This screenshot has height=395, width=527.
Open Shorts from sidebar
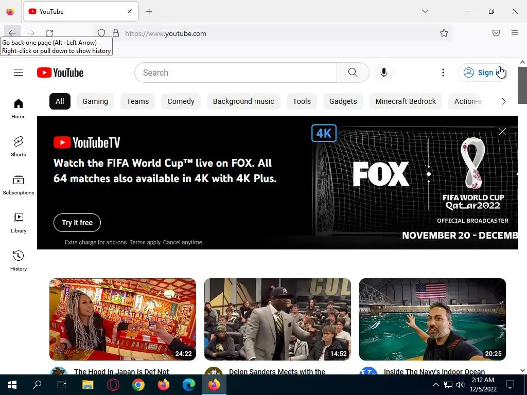click(19, 147)
